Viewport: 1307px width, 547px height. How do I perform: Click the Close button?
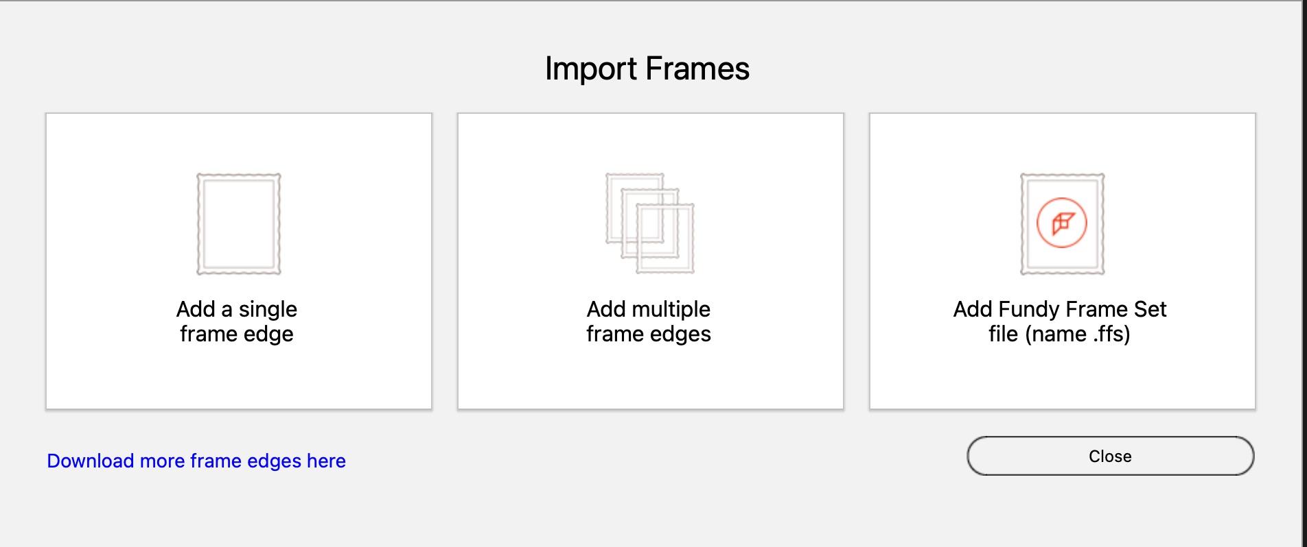1110,456
